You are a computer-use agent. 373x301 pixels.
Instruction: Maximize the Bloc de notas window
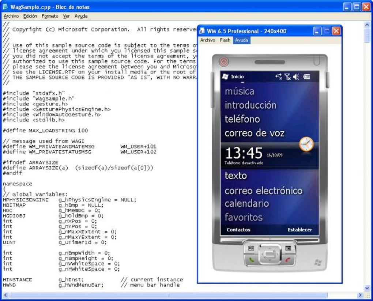point(357,7)
